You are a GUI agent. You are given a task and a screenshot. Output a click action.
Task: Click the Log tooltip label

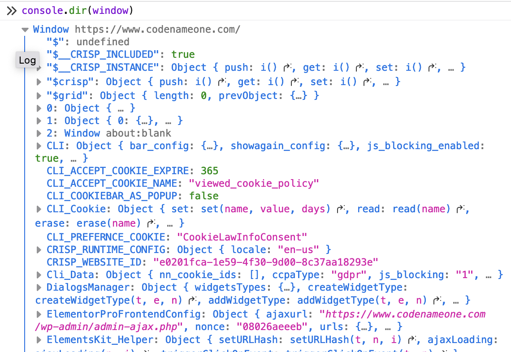click(27, 60)
